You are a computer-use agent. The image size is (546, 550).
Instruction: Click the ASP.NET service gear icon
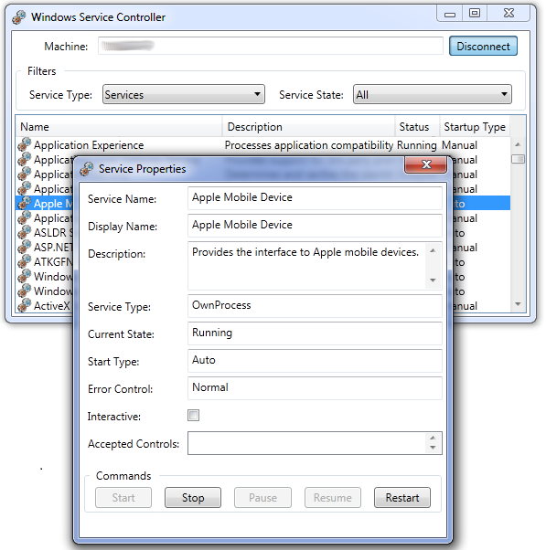[24, 247]
